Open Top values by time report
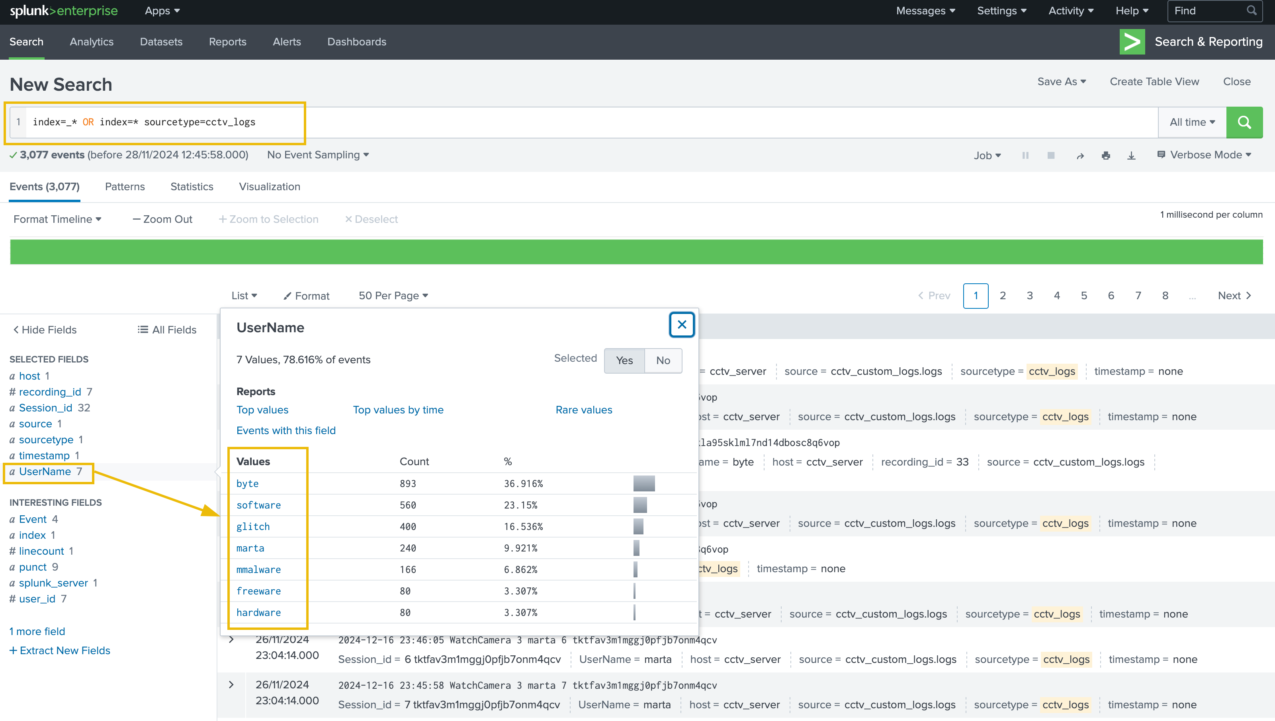Image resolution: width=1275 pixels, height=721 pixels. (x=398, y=410)
